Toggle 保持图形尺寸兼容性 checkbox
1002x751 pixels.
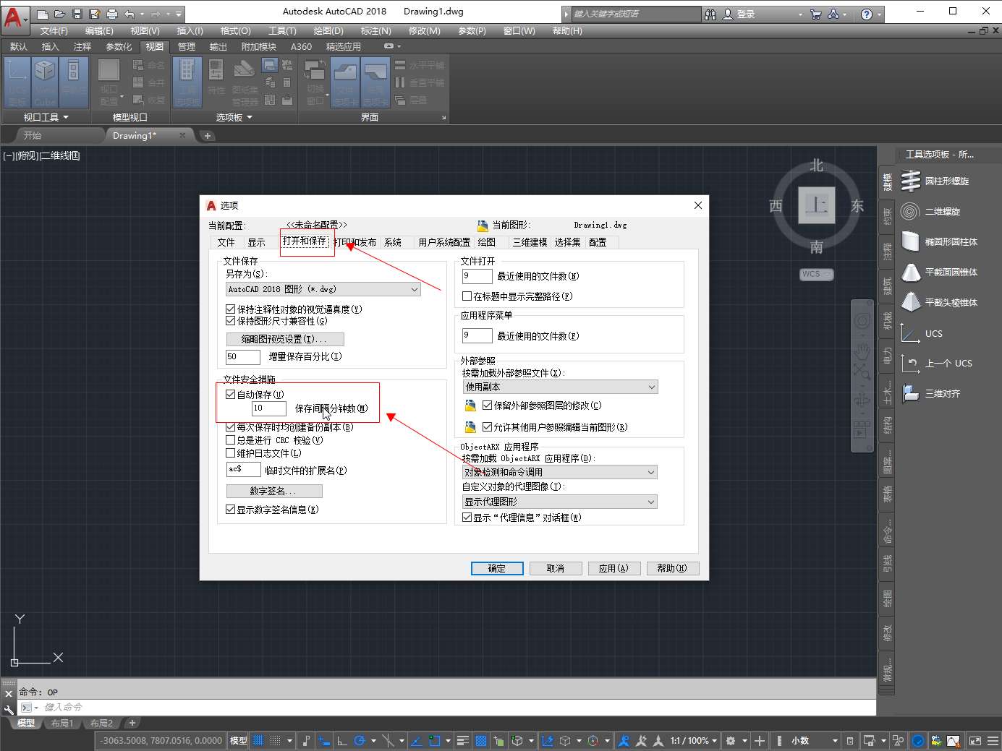point(231,321)
